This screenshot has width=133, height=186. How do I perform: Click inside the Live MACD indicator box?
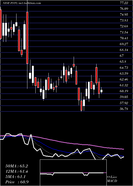pyautogui.click(x=73, y=173)
